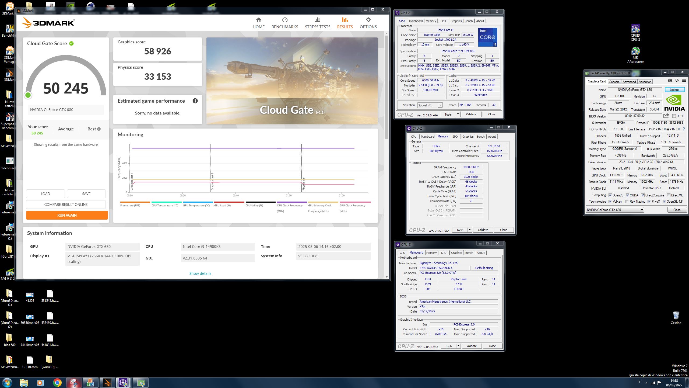This screenshot has height=388, width=689.
Task: Click the BIOS export share icon in GPU-Z
Action: (666, 116)
